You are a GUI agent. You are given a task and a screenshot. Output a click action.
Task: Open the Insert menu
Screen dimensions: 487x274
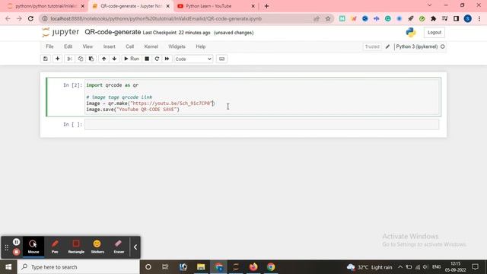coord(109,46)
